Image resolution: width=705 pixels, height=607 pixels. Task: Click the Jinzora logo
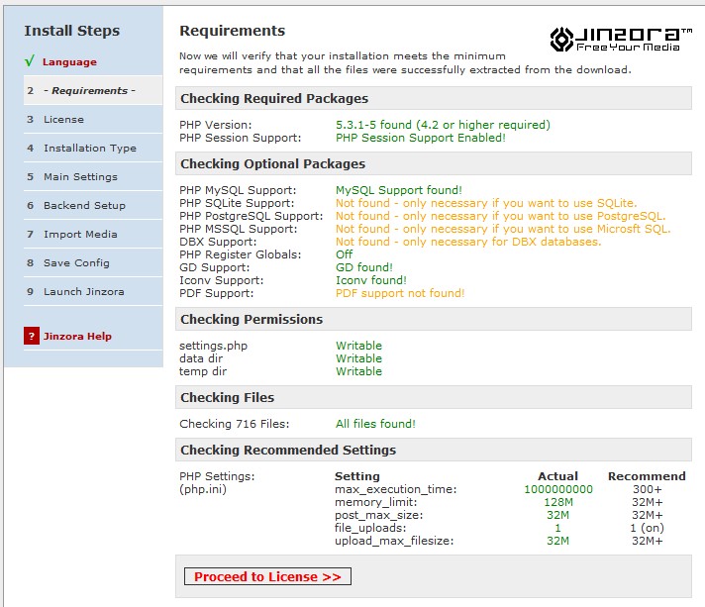[621, 40]
